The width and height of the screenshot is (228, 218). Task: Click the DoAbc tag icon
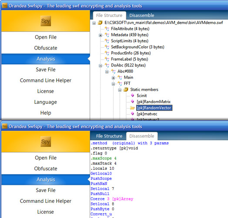(107, 65)
